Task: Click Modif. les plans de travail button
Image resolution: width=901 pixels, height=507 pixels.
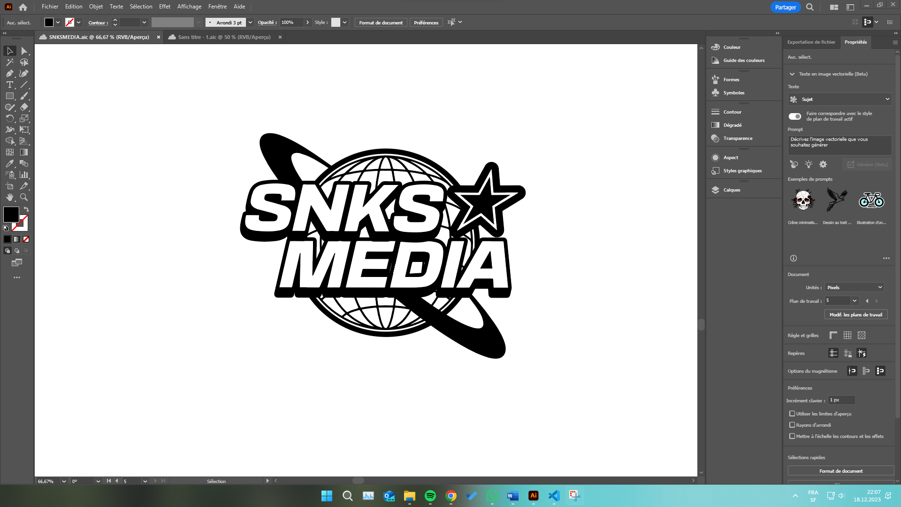Action: [855, 315]
